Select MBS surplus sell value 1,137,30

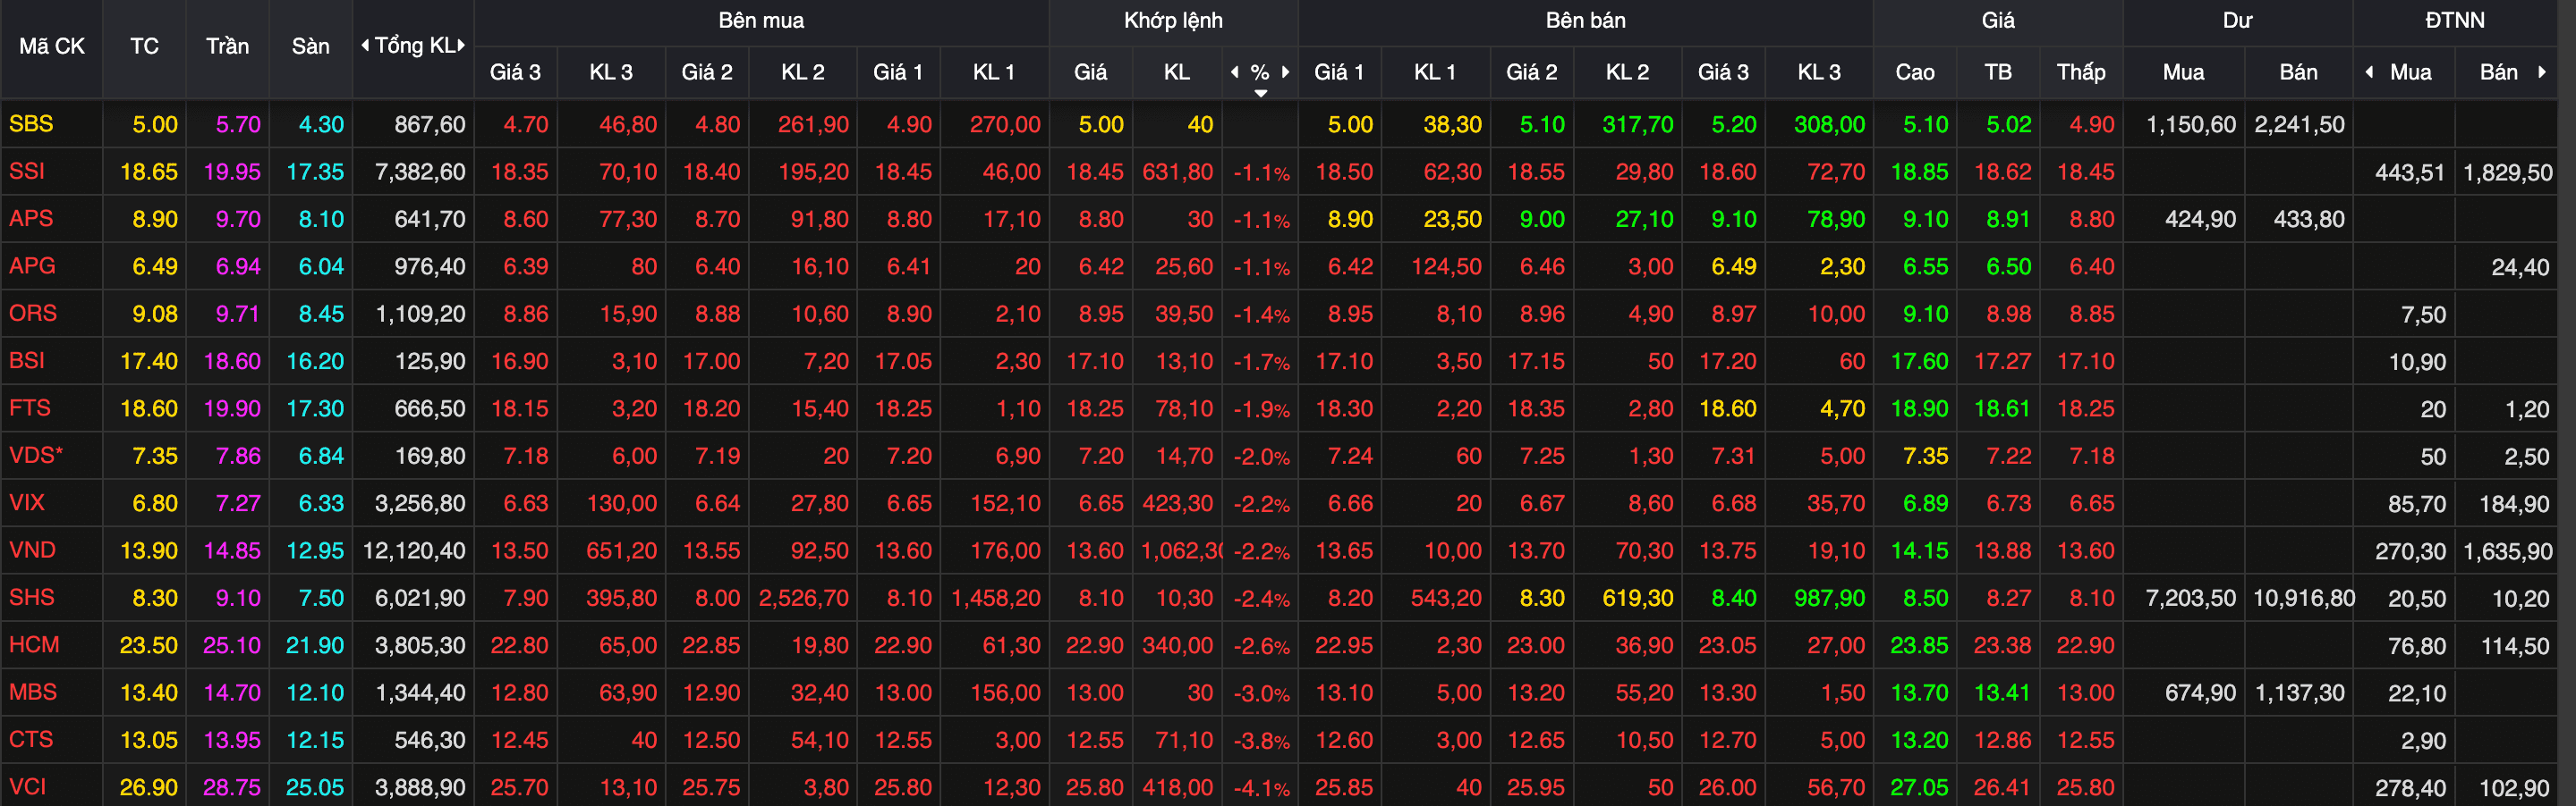pos(2299,693)
